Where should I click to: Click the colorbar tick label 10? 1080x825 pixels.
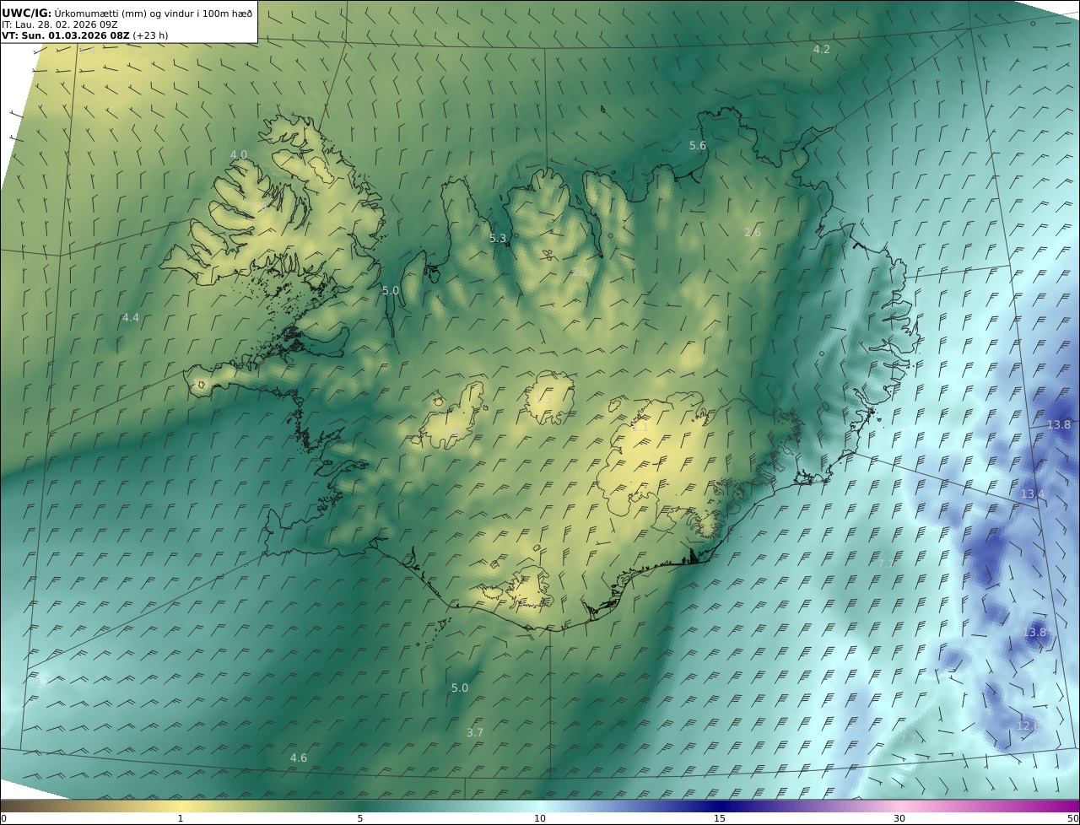[x=540, y=818]
